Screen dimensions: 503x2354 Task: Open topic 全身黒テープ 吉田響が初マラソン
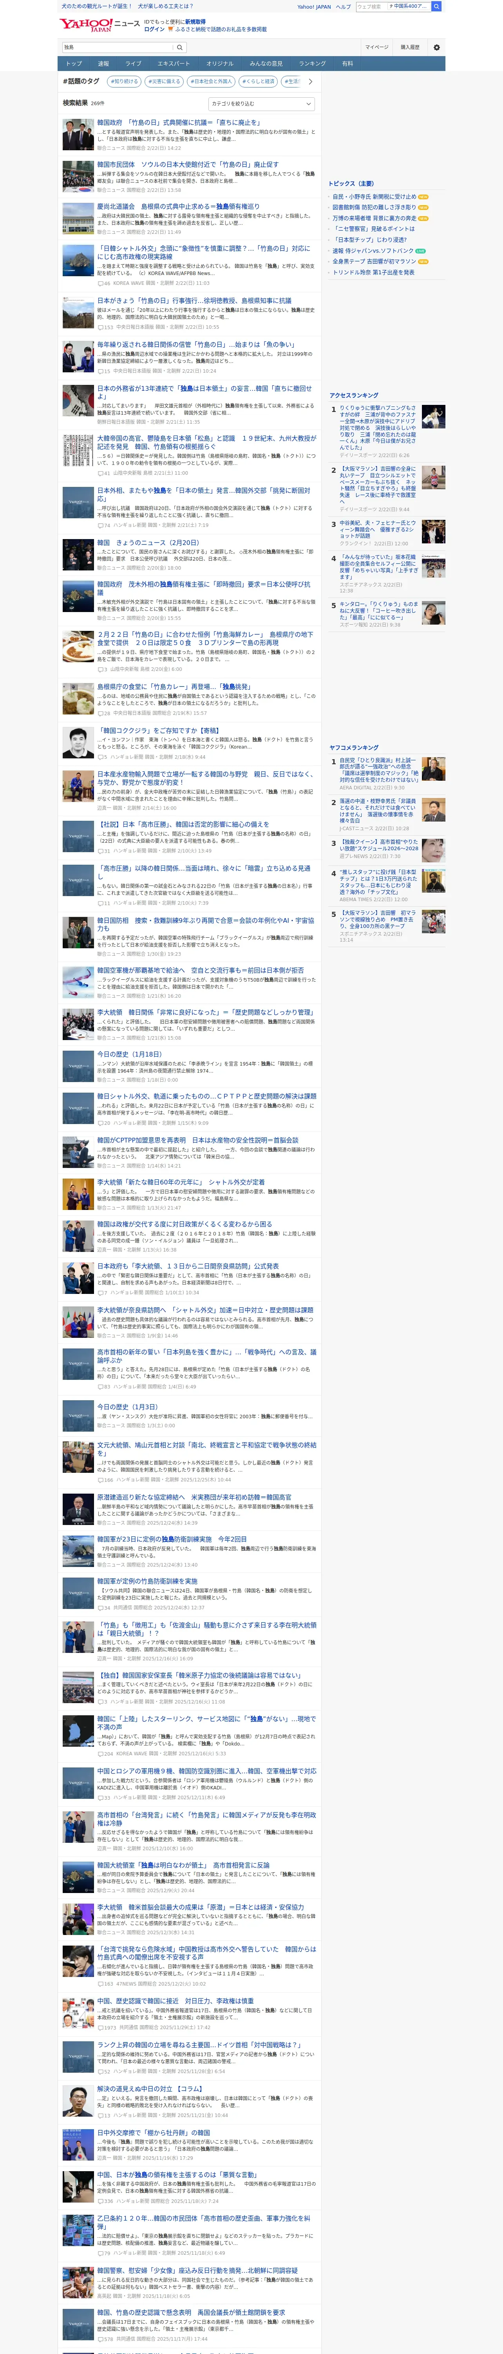coord(374,261)
